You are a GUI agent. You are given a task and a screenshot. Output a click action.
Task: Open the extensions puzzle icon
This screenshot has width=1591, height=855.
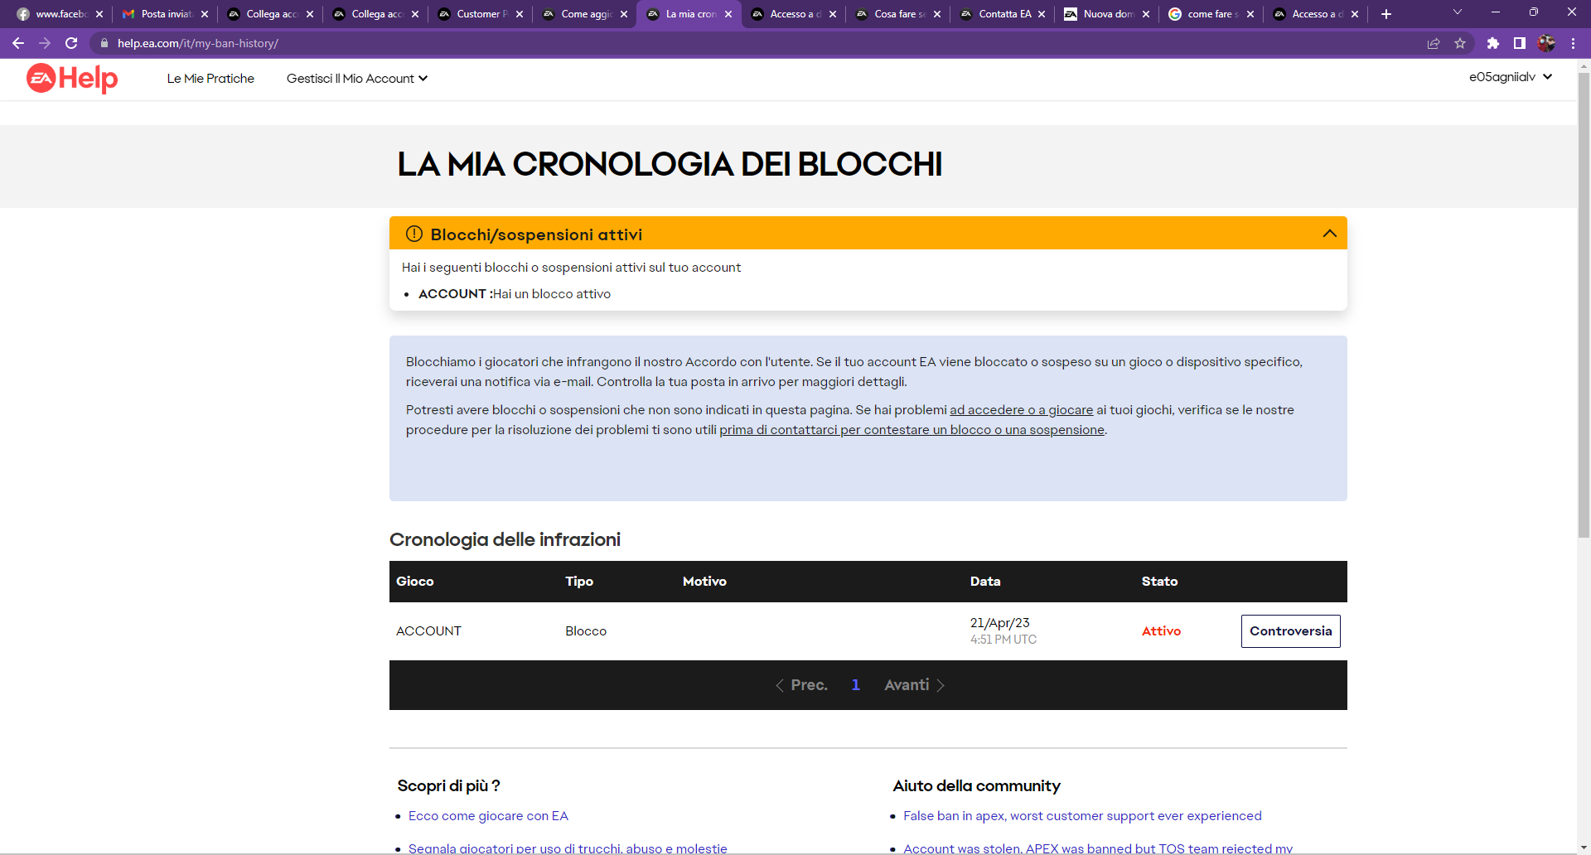[1493, 43]
